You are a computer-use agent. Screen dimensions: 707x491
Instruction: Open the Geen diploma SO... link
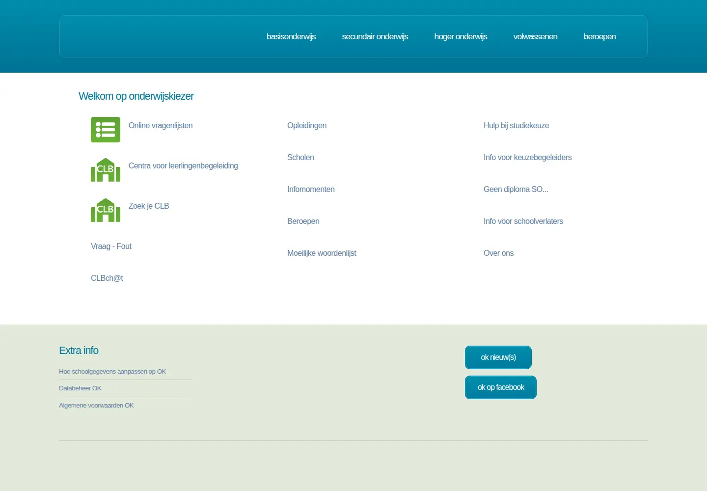[516, 189]
